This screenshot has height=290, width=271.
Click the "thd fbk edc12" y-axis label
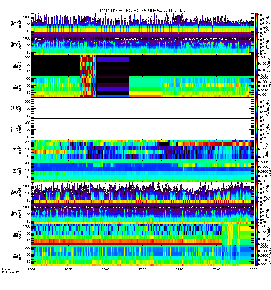click(17, 150)
